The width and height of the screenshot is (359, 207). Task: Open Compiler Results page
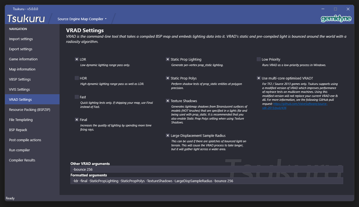(22, 160)
